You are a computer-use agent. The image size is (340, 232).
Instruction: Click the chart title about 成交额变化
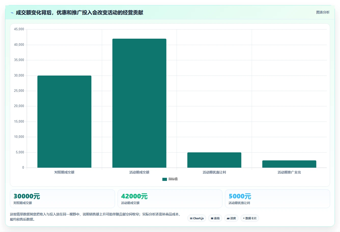[79, 12]
